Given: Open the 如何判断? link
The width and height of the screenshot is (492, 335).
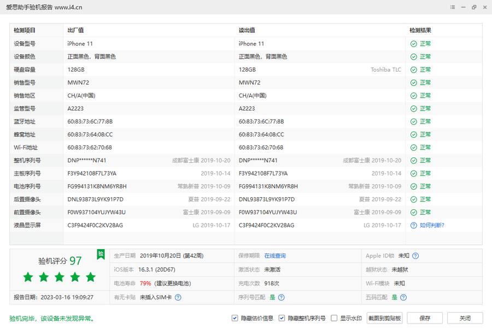Looking at the screenshot, I should 432,225.
